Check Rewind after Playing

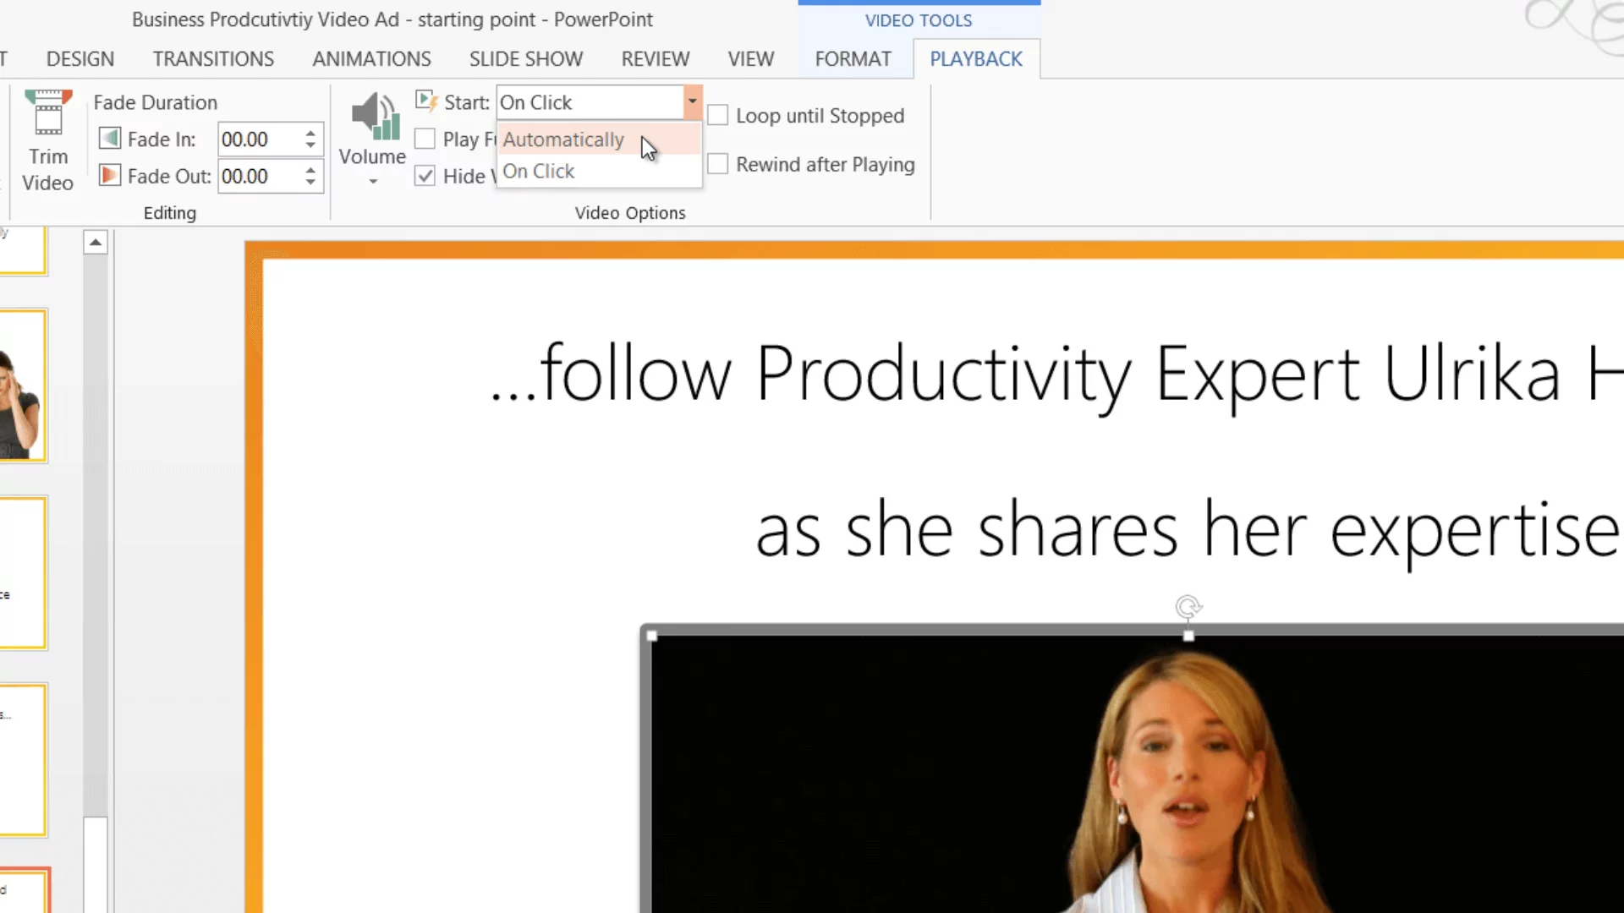(x=718, y=164)
